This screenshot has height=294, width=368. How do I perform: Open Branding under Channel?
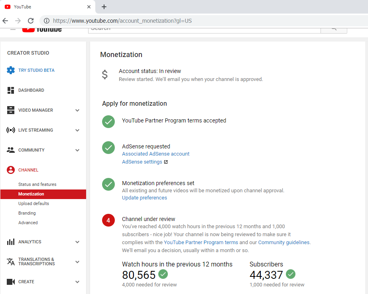pos(27,213)
